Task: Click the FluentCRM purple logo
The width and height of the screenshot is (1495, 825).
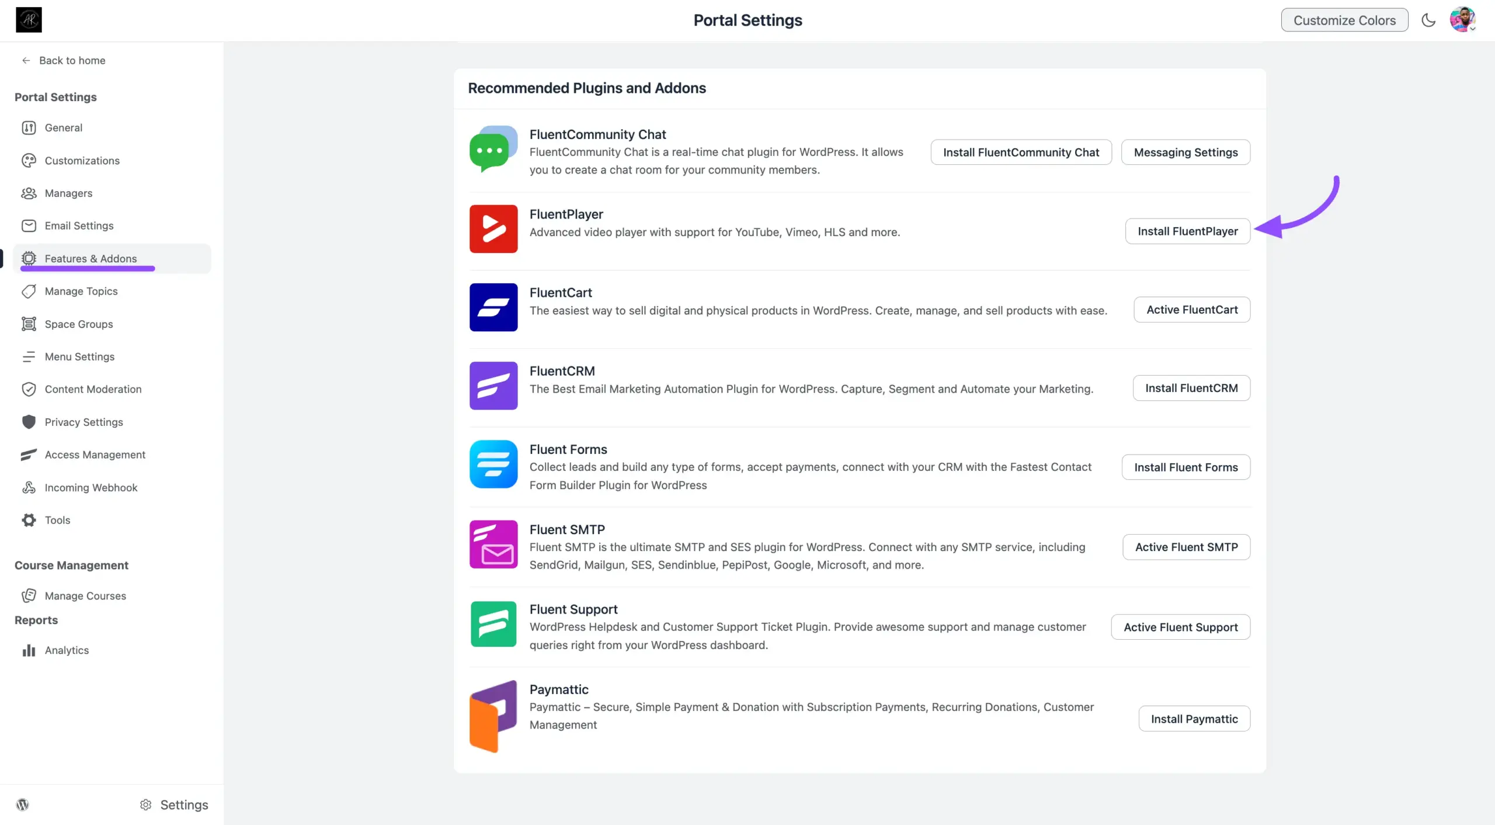Action: (493, 386)
